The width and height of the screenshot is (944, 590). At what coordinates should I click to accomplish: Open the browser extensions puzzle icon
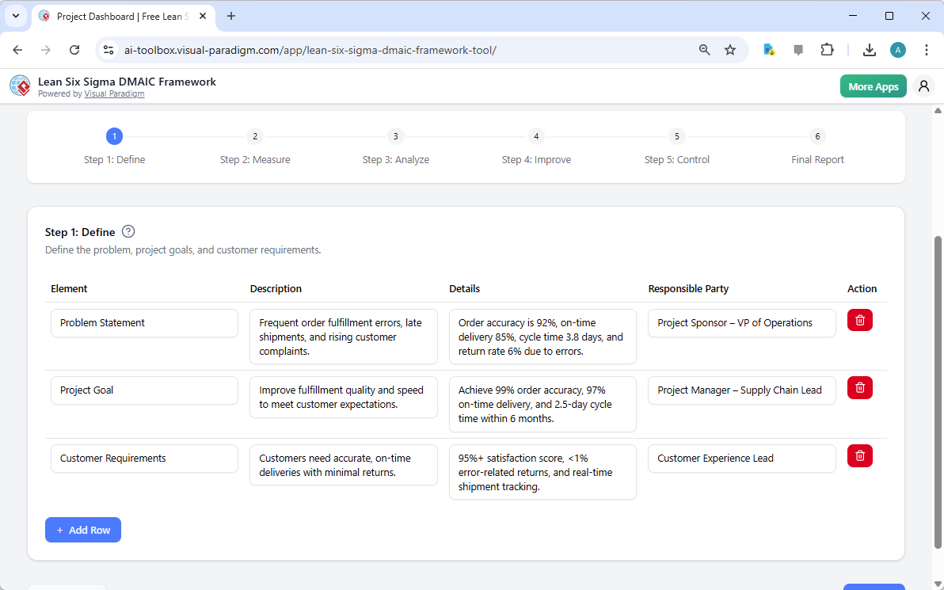coord(827,49)
